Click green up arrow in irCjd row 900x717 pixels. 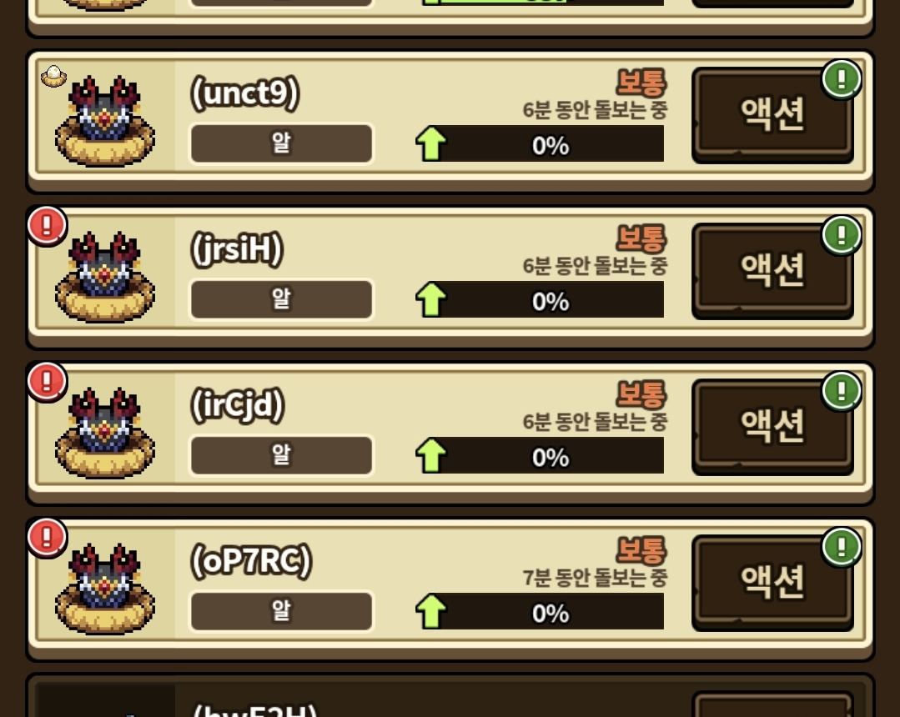tap(431, 455)
